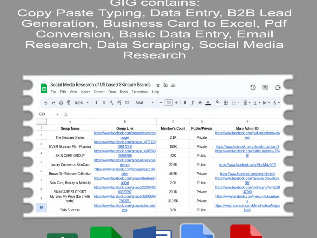Click the 'Brown Girl Skincare Collective' cell
The image size is (317, 238).
pyautogui.click(x=70, y=172)
